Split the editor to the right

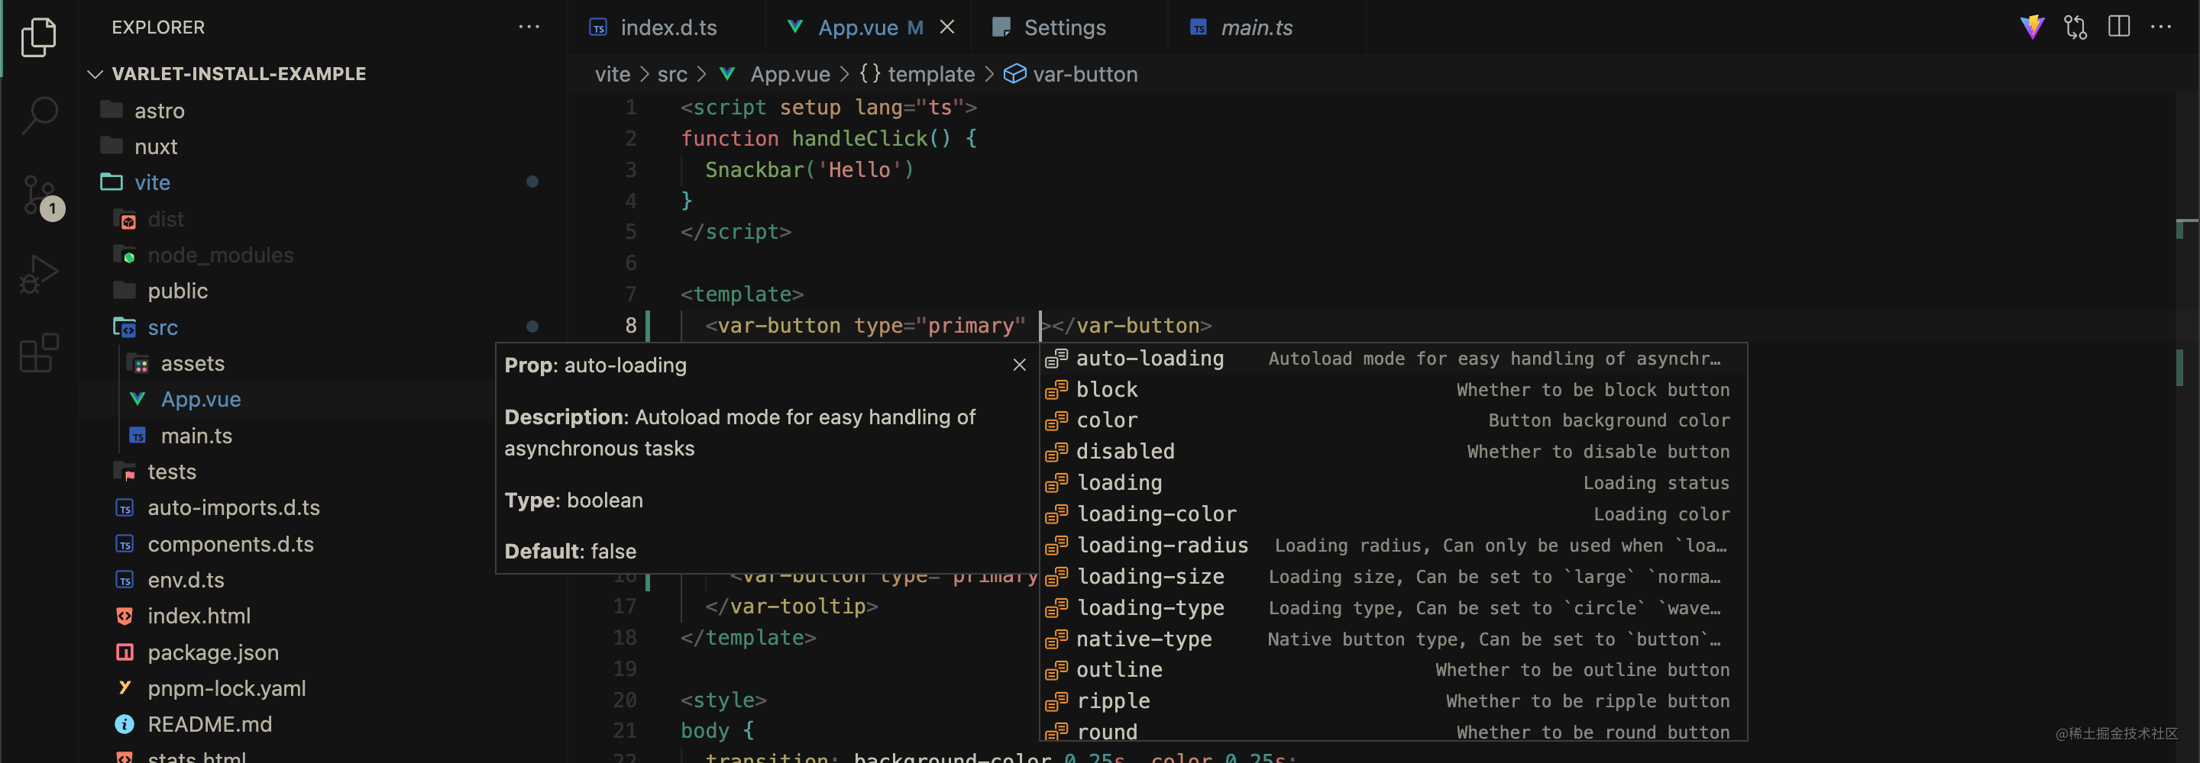click(2119, 27)
